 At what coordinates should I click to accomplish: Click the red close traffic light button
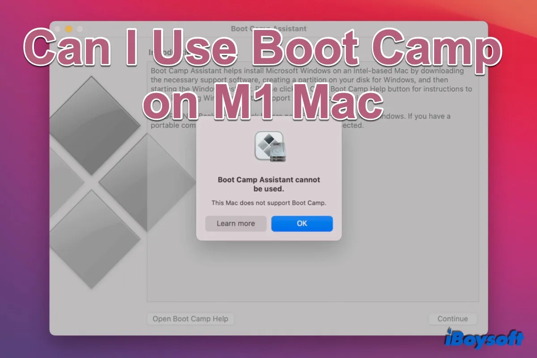(x=57, y=28)
